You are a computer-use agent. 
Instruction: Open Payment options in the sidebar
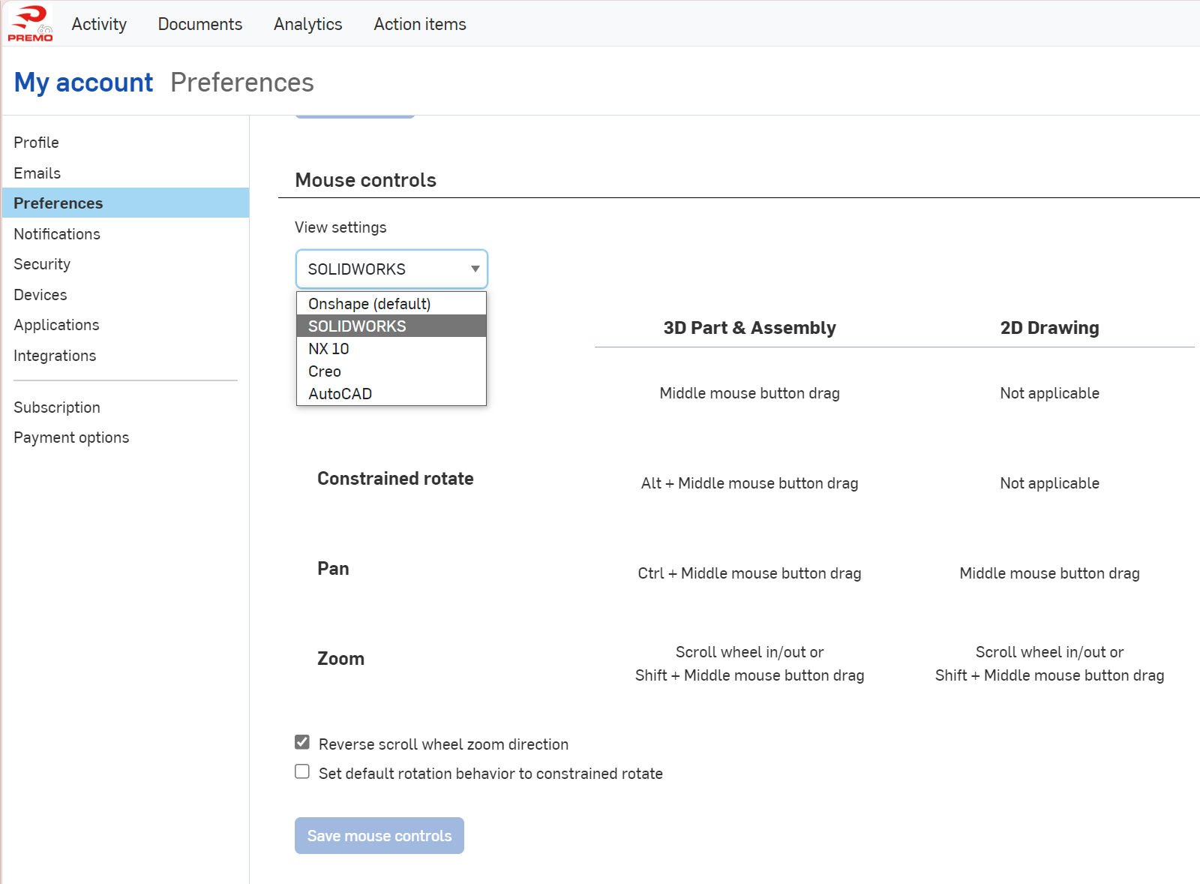pyautogui.click(x=71, y=437)
